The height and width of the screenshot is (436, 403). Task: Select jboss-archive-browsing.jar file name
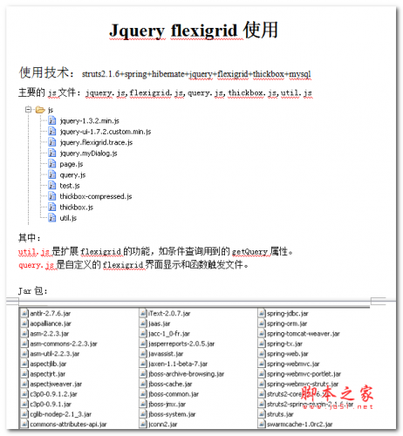[187, 374]
